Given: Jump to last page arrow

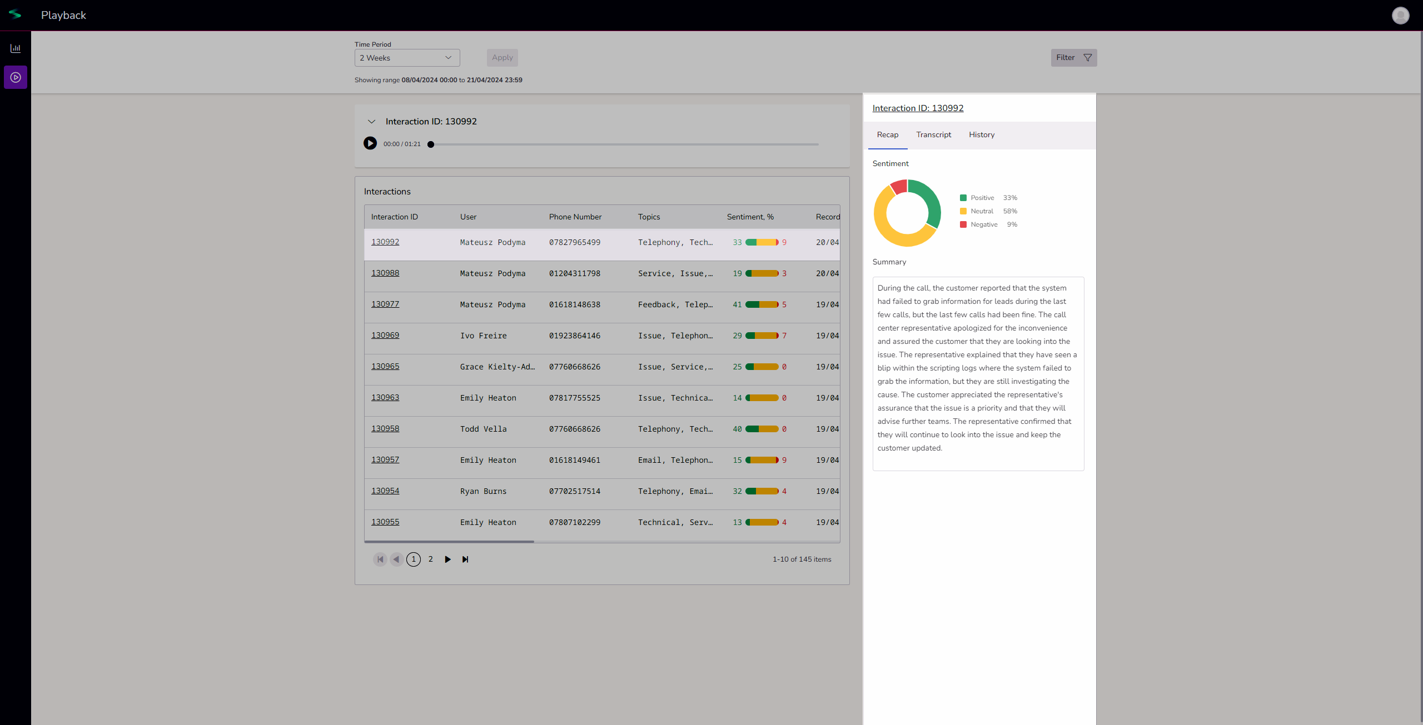Looking at the screenshot, I should click(465, 559).
